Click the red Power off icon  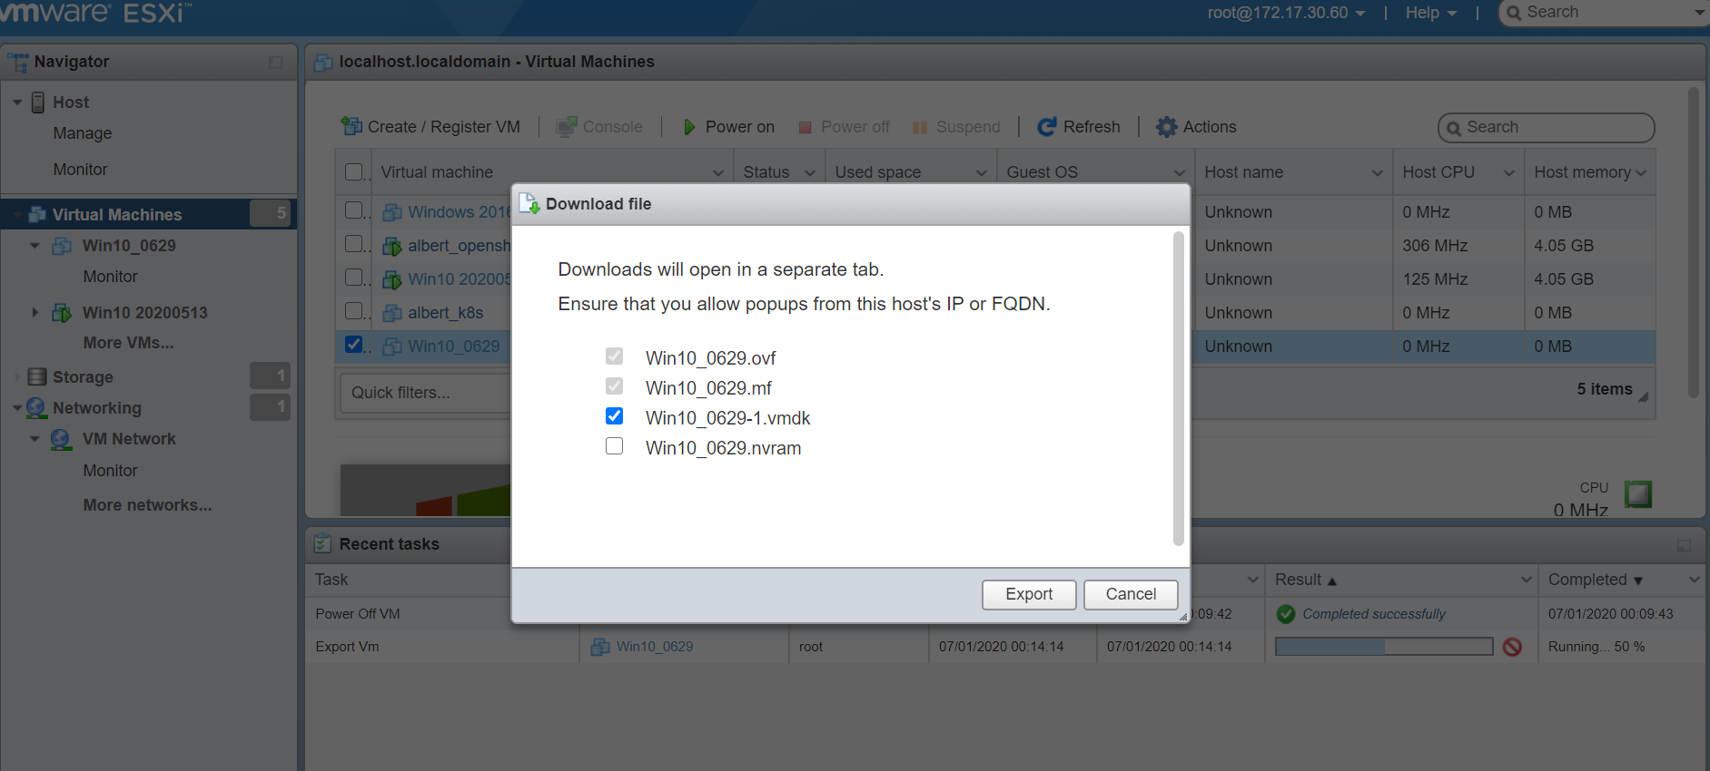805,127
